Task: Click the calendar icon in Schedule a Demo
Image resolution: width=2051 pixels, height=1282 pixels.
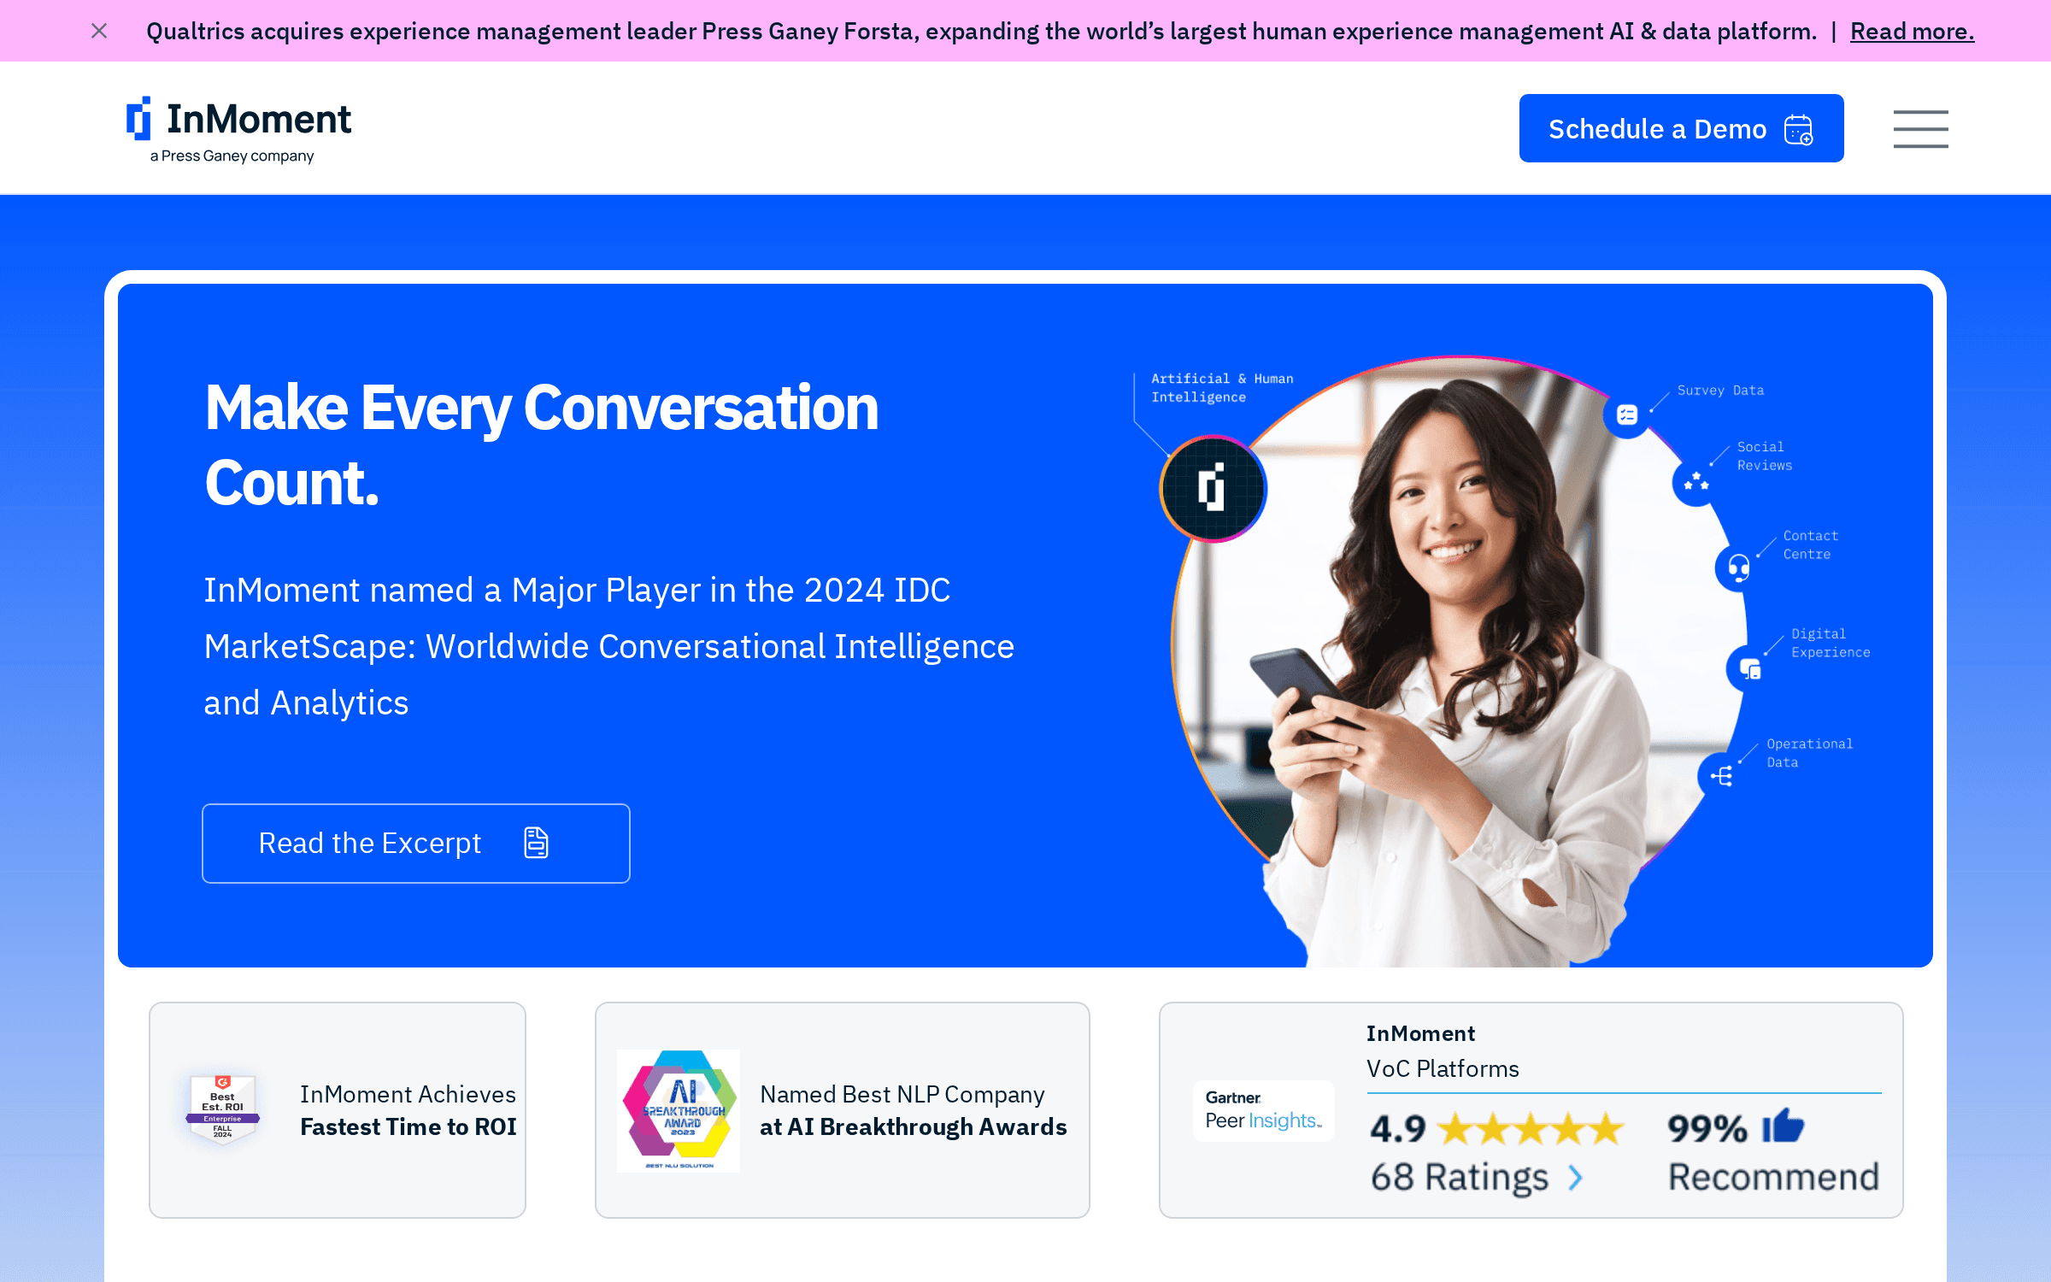Action: click(x=1798, y=129)
